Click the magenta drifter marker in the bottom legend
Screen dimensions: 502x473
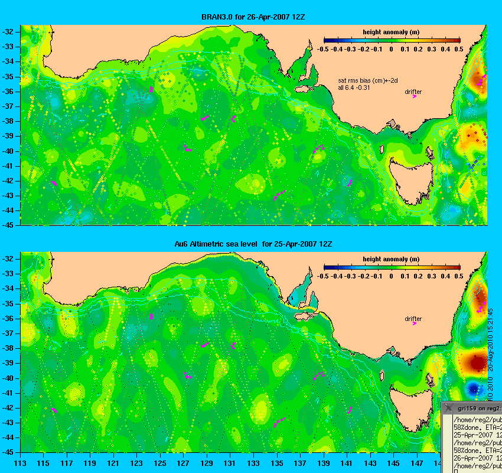(x=414, y=323)
